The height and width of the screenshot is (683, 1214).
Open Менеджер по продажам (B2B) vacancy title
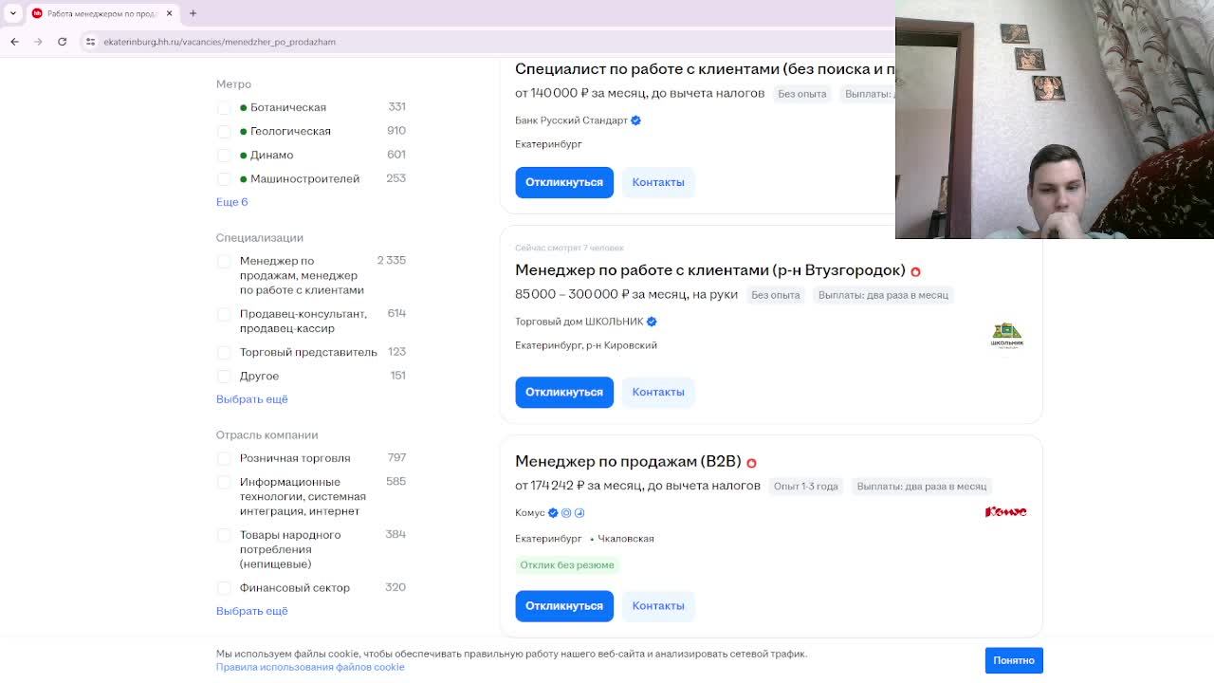[x=628, y=461]
